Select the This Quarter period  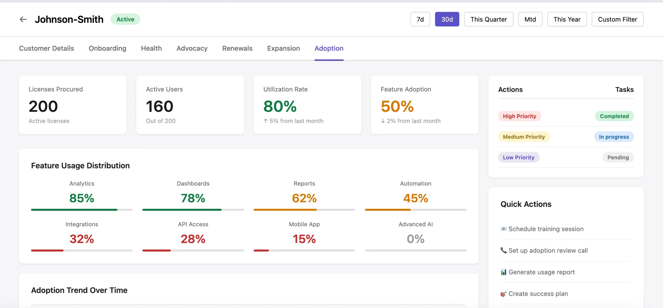tap(488, 19)
